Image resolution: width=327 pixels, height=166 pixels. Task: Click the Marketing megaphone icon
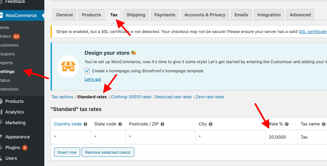click(1, 122)
